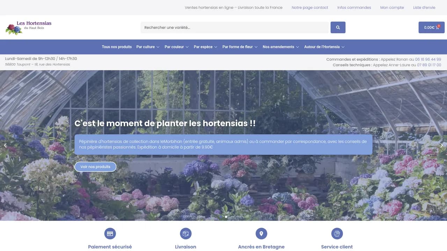Click the Paiement sécurisé credit card icon

[x=110, y=234]
